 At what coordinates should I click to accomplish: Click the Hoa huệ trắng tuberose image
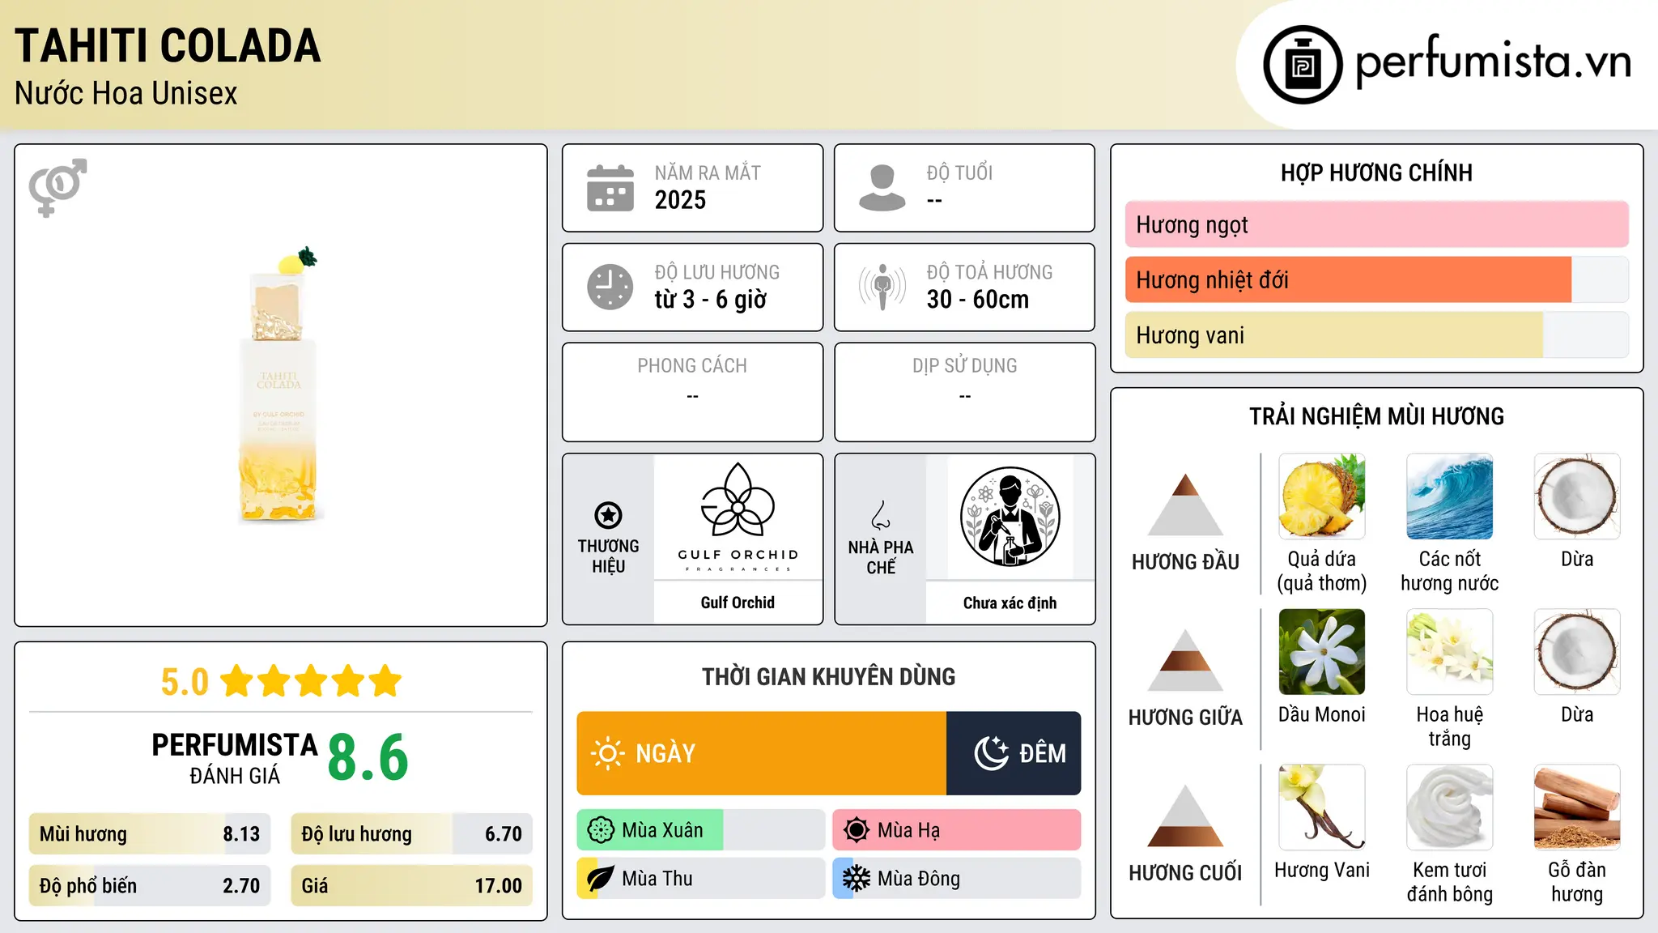click(1450, 652)
